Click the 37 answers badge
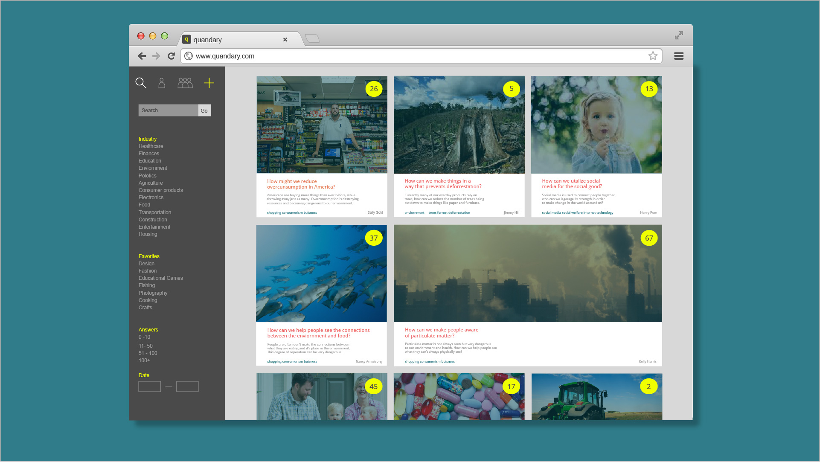The width and height of the screenshot is (820, 465). pos(374,238)
